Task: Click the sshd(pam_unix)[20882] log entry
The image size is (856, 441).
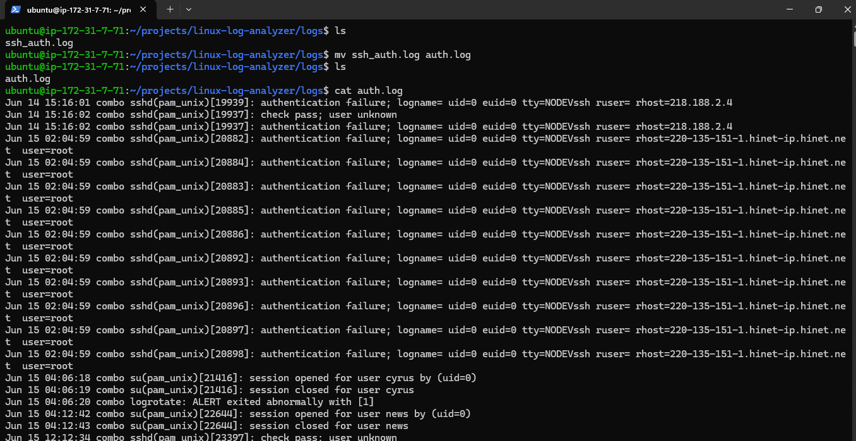Action: click(425, 144)
